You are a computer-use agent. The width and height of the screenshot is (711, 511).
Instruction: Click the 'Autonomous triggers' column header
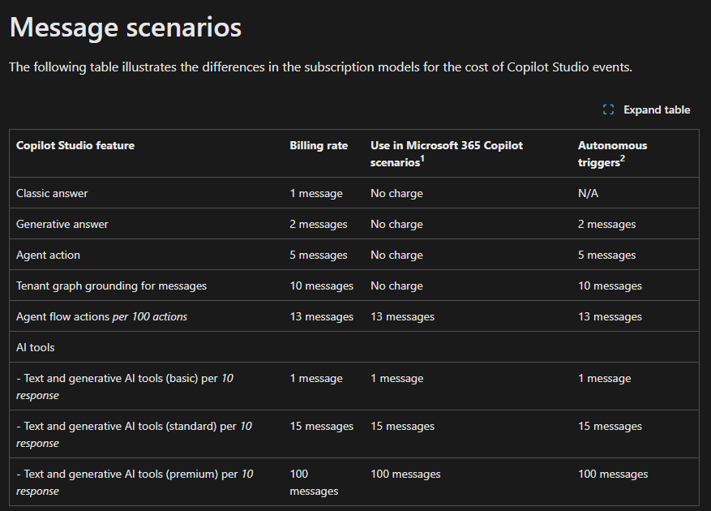point(613,154)
